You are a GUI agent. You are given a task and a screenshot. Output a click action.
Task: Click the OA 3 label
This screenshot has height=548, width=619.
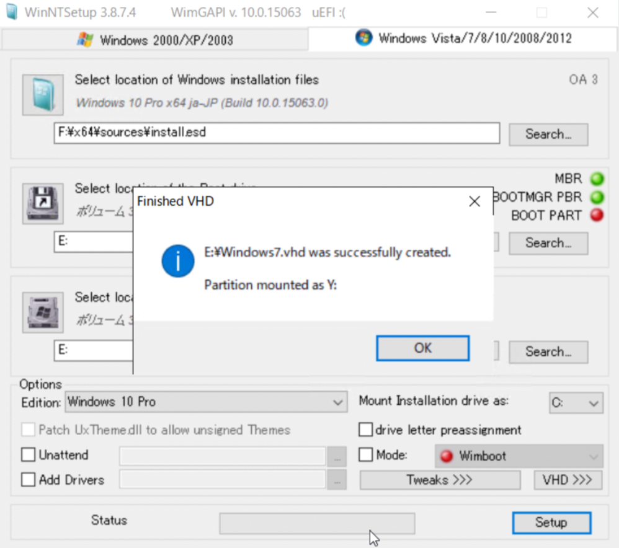583,80
